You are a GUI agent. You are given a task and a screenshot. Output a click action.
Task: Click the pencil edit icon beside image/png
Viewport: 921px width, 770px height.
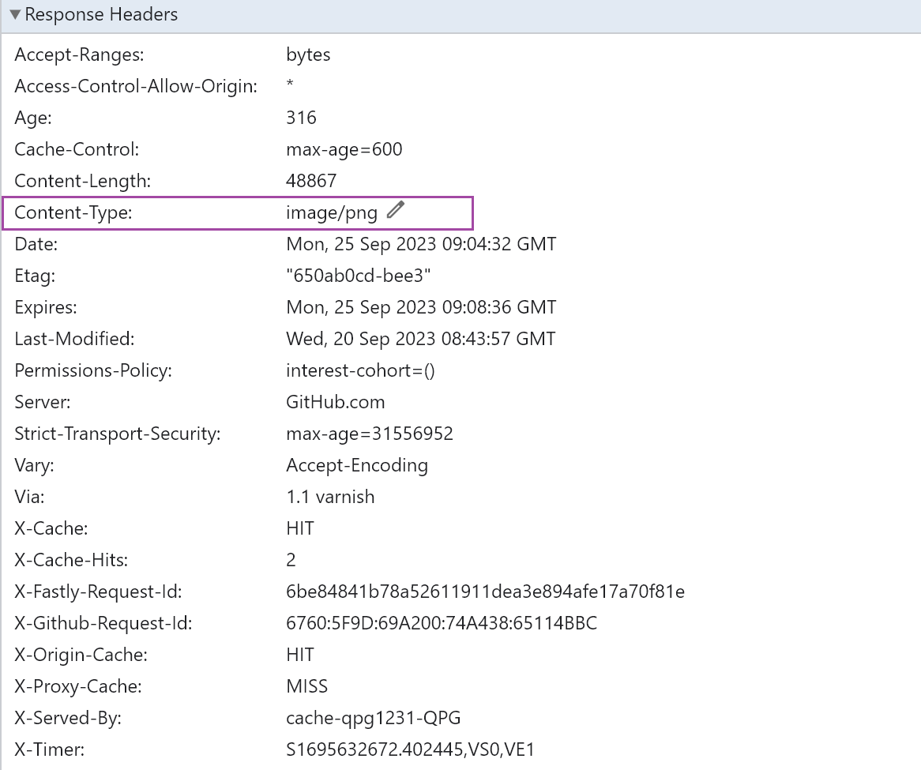(396, 210)
